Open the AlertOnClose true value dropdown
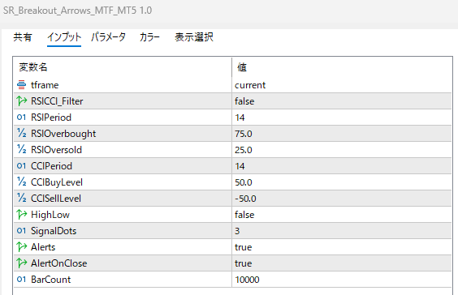Viewport: 458px width, 295px height. click(x=341, y=263)
